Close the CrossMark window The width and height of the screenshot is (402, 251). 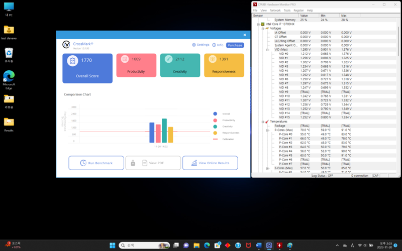click(245, 35)
